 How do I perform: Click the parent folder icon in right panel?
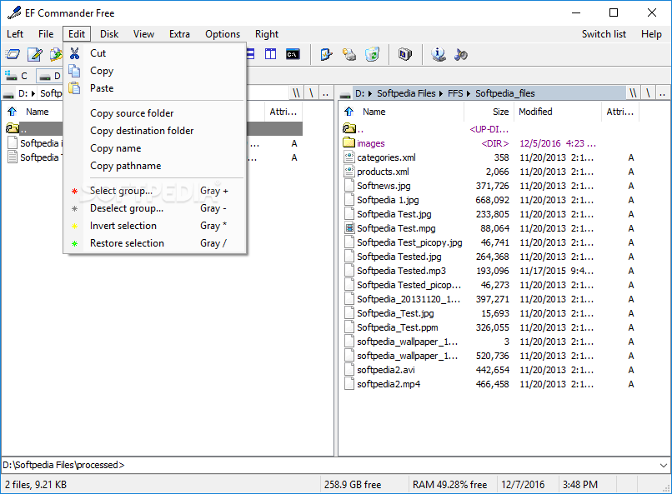[x=349, y=128]
